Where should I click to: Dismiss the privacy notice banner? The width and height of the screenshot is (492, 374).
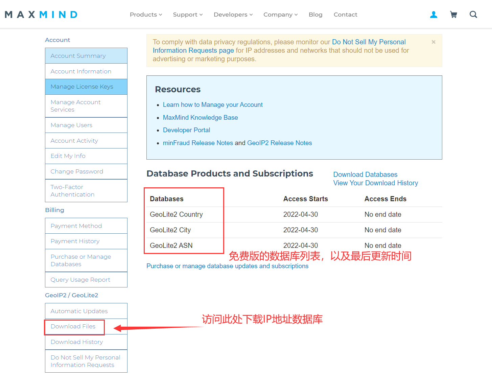(434, 42)
